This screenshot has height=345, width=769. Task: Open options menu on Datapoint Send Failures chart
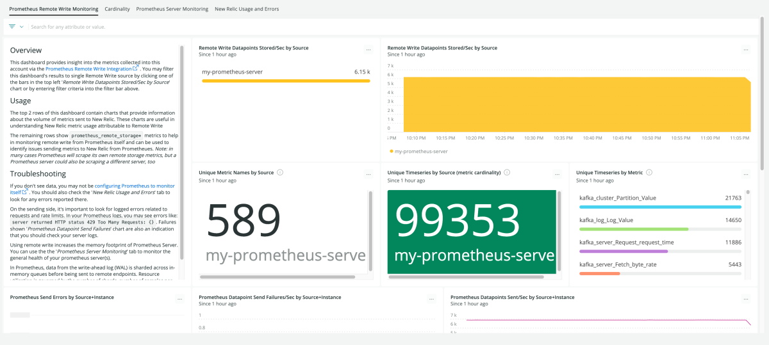pos(431,299)
